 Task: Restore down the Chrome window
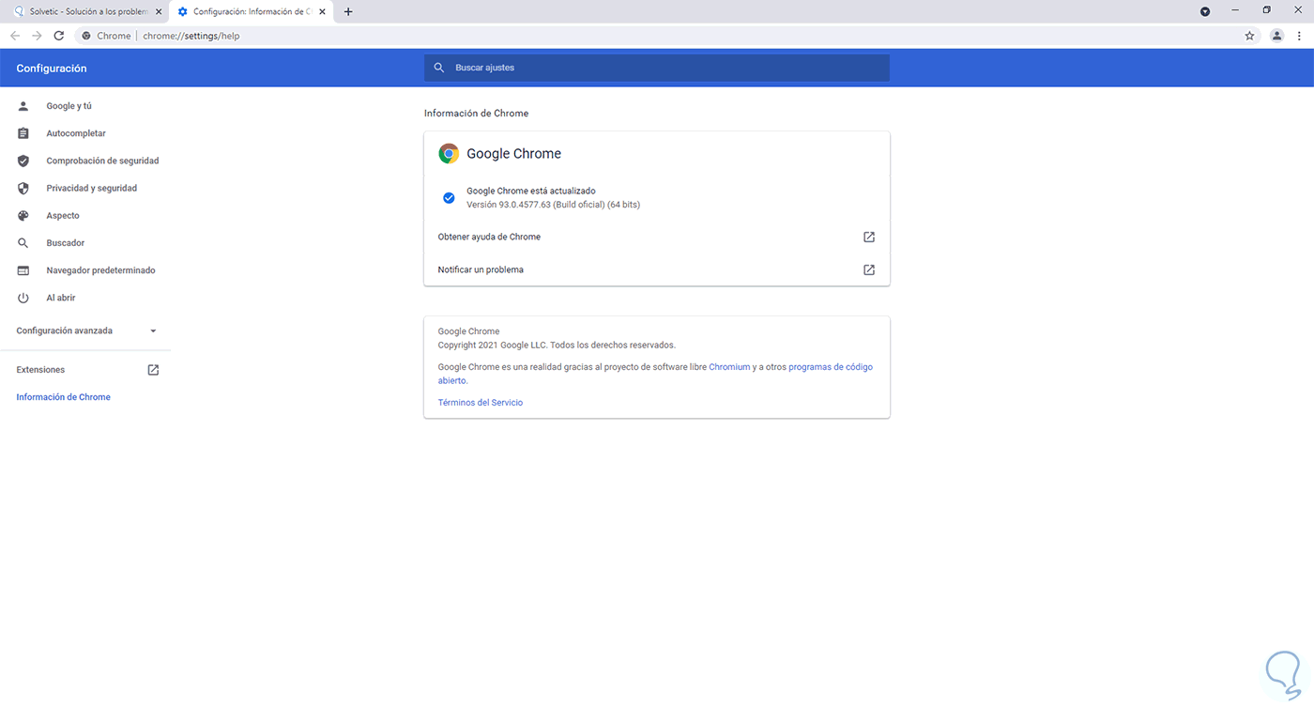[1266, 10]
